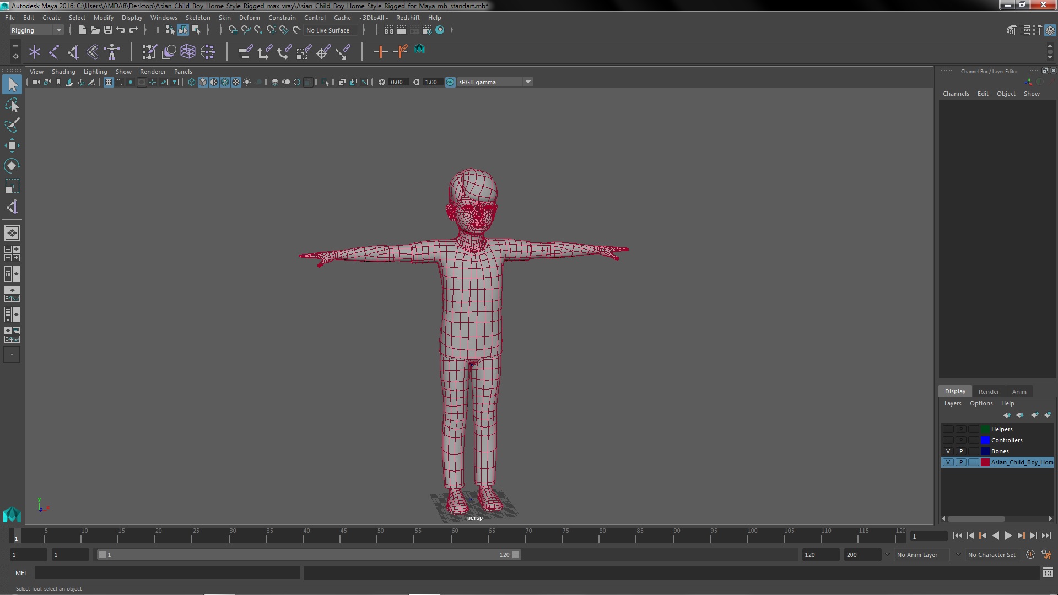Screen dimensions: 1058x595
Task: Click No Live Surface field
Action: coord(331,30)
